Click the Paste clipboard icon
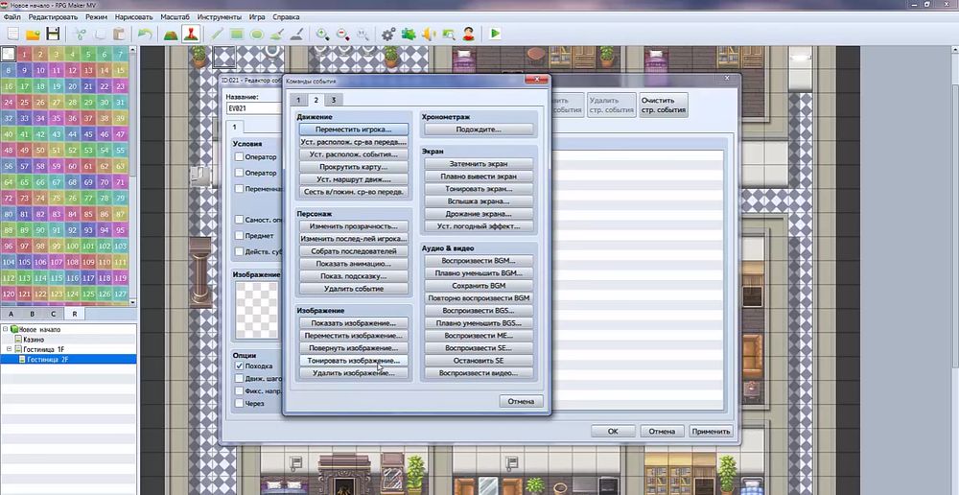The width and height of the screenshot is (959, 495). [x=120, y=35]
